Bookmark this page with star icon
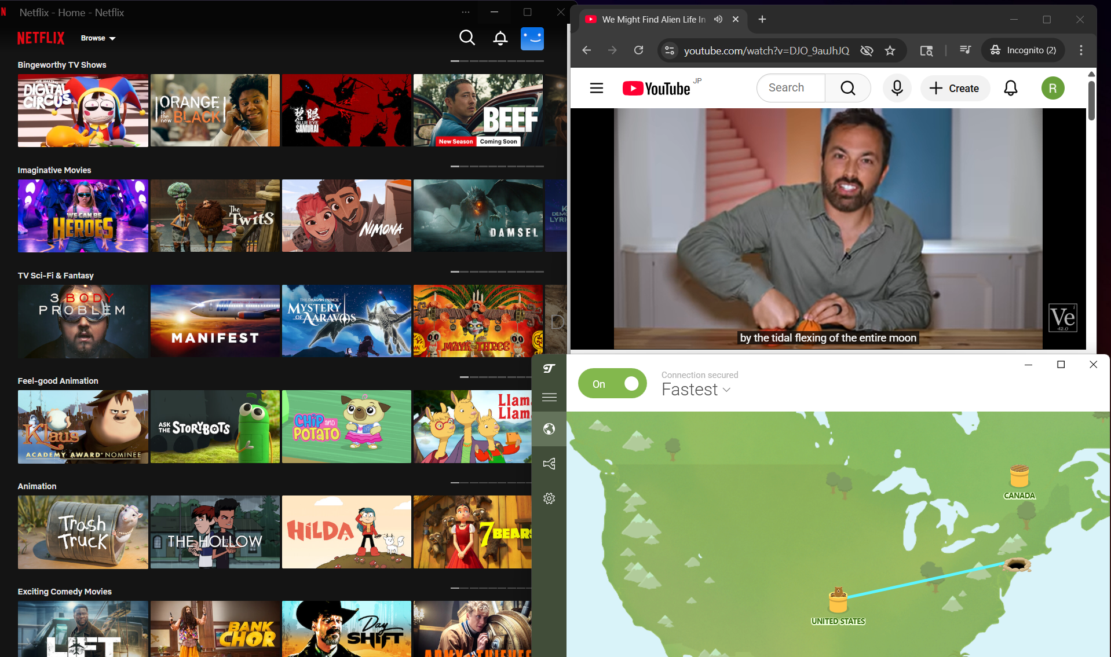 pos(890,50)
